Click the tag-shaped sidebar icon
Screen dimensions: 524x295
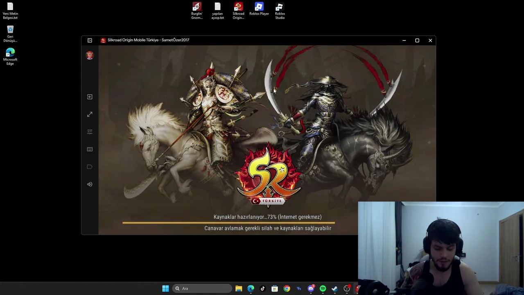(90, 167)
